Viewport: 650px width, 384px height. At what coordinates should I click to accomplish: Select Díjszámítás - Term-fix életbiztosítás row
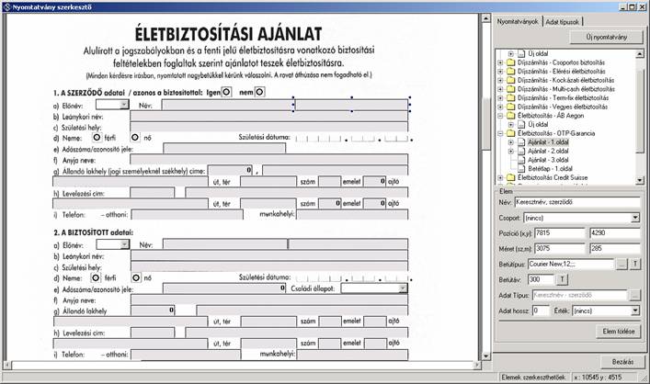coord(563,97)
